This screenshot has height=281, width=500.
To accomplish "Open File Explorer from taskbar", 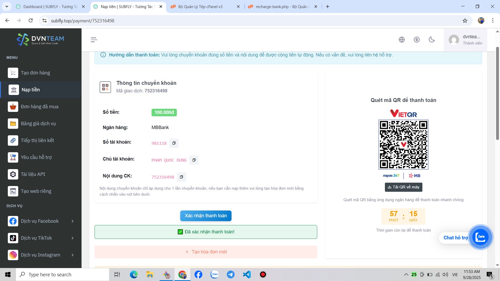I will [x=150, y=274].
